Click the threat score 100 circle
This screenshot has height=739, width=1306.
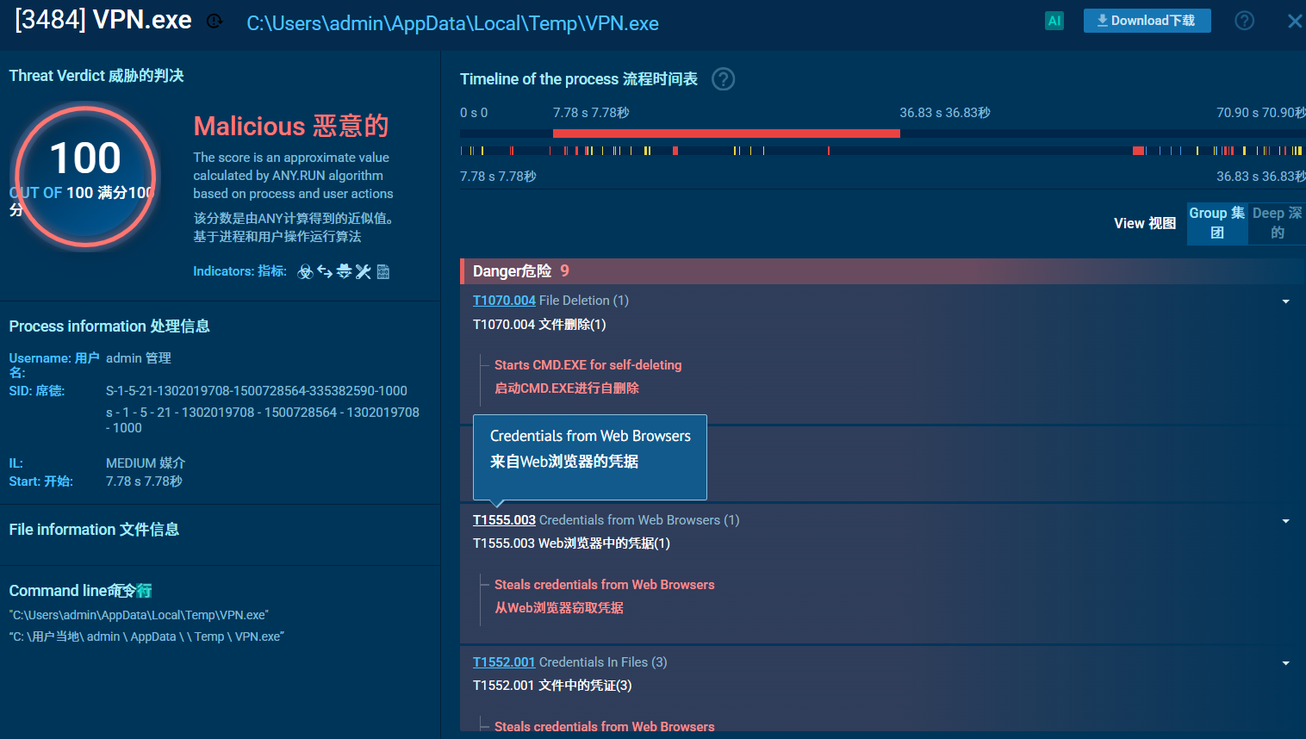[x=84, y=176]
